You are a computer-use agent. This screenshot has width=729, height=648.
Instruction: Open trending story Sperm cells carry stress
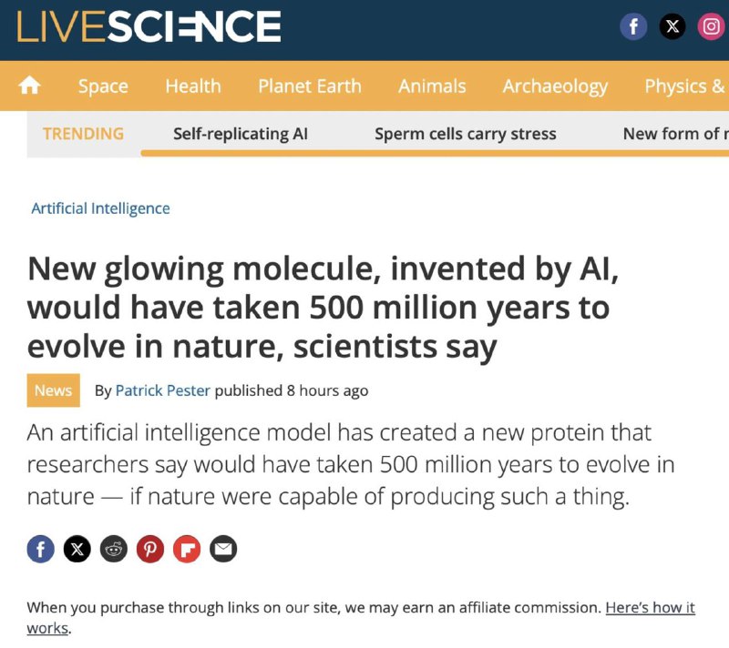pyautogui.click(x=466, y=134)
